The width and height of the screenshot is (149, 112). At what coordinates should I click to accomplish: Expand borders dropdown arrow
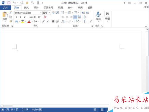click(x=72, y=21)
